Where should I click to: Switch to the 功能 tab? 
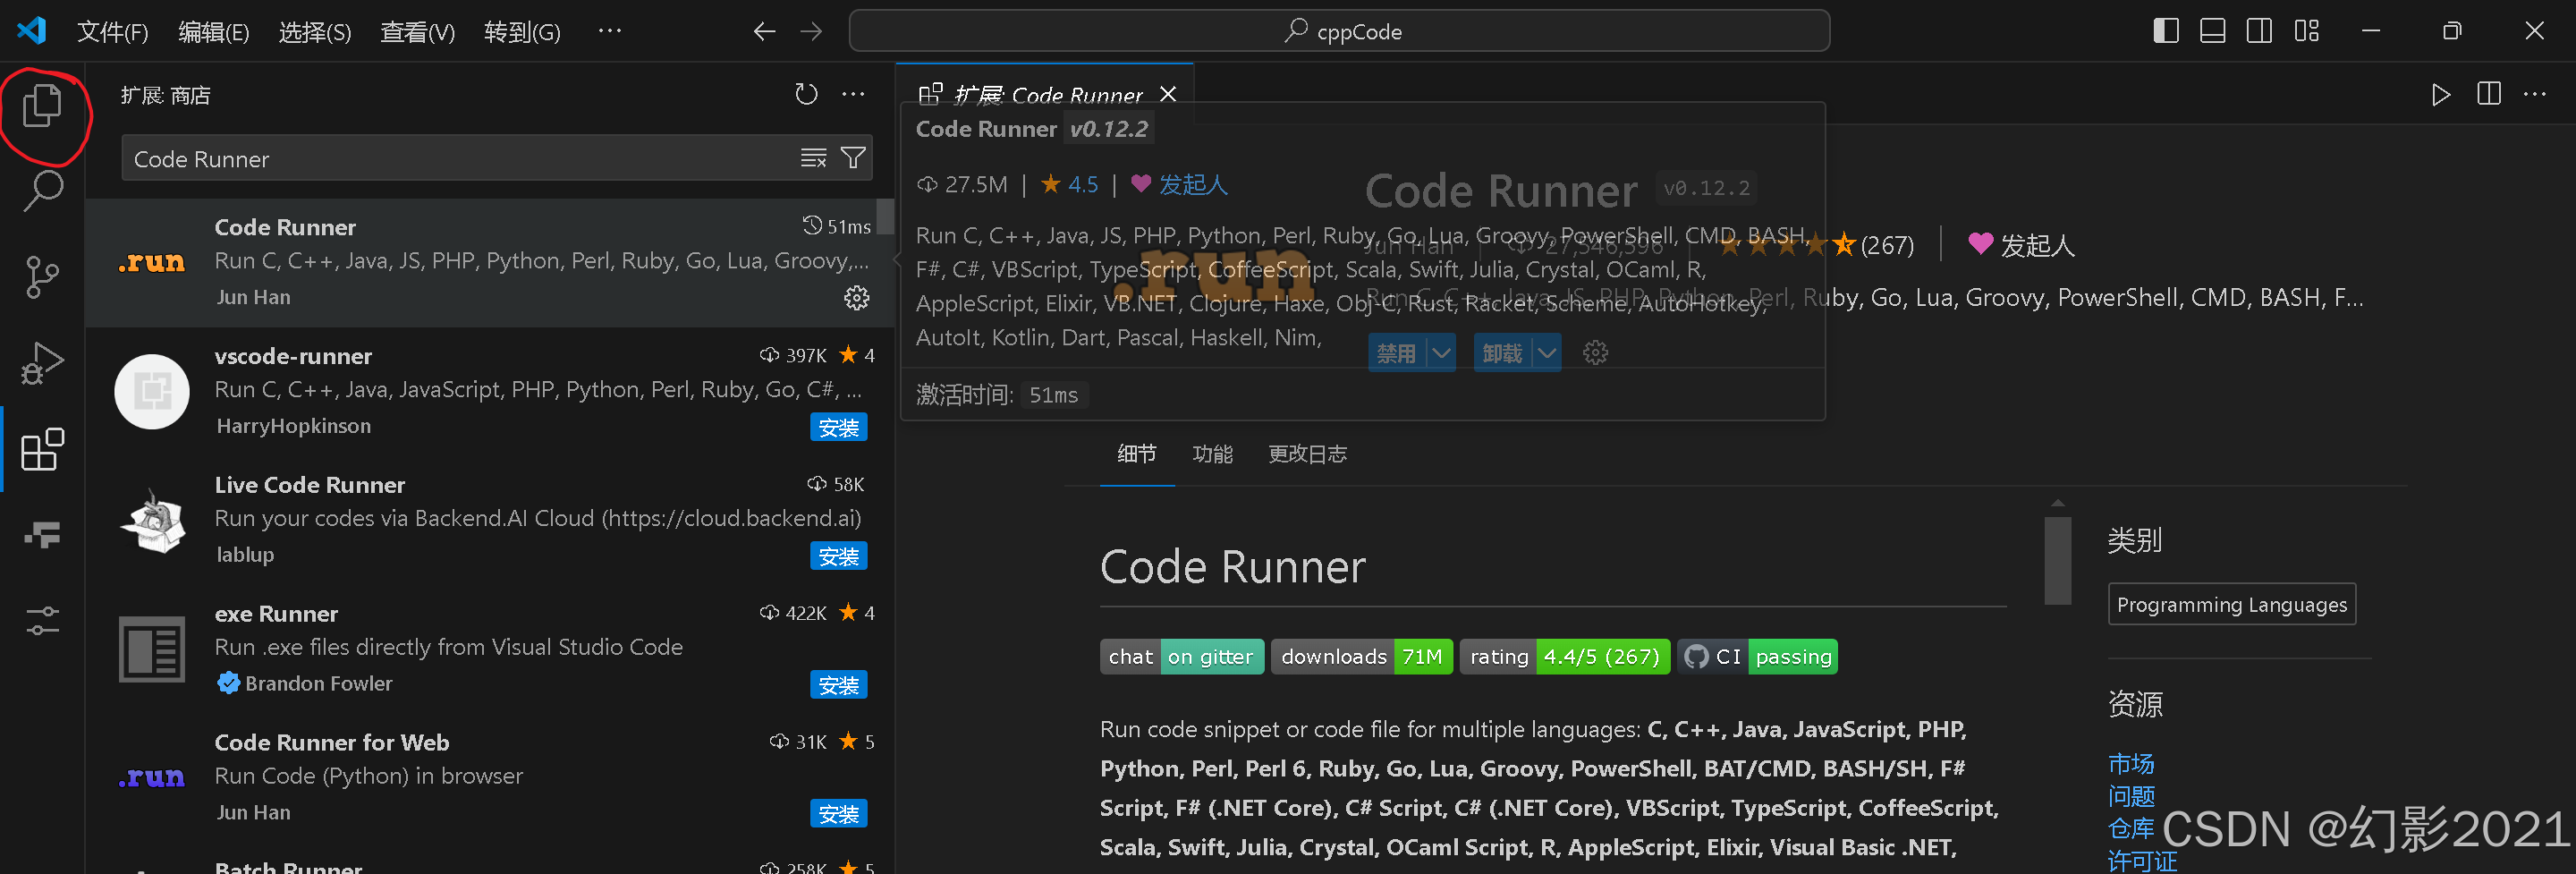point(1212,454)
